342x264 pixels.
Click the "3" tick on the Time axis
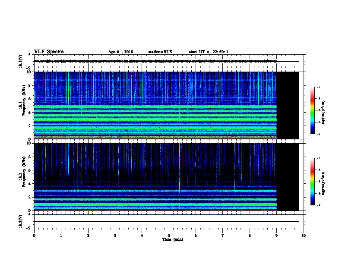115,236
